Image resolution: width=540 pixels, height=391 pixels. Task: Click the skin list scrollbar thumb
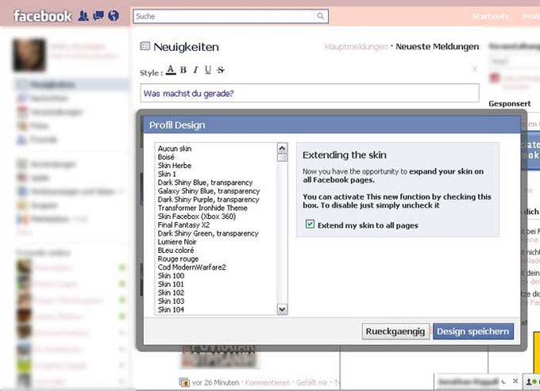point(282,158)
